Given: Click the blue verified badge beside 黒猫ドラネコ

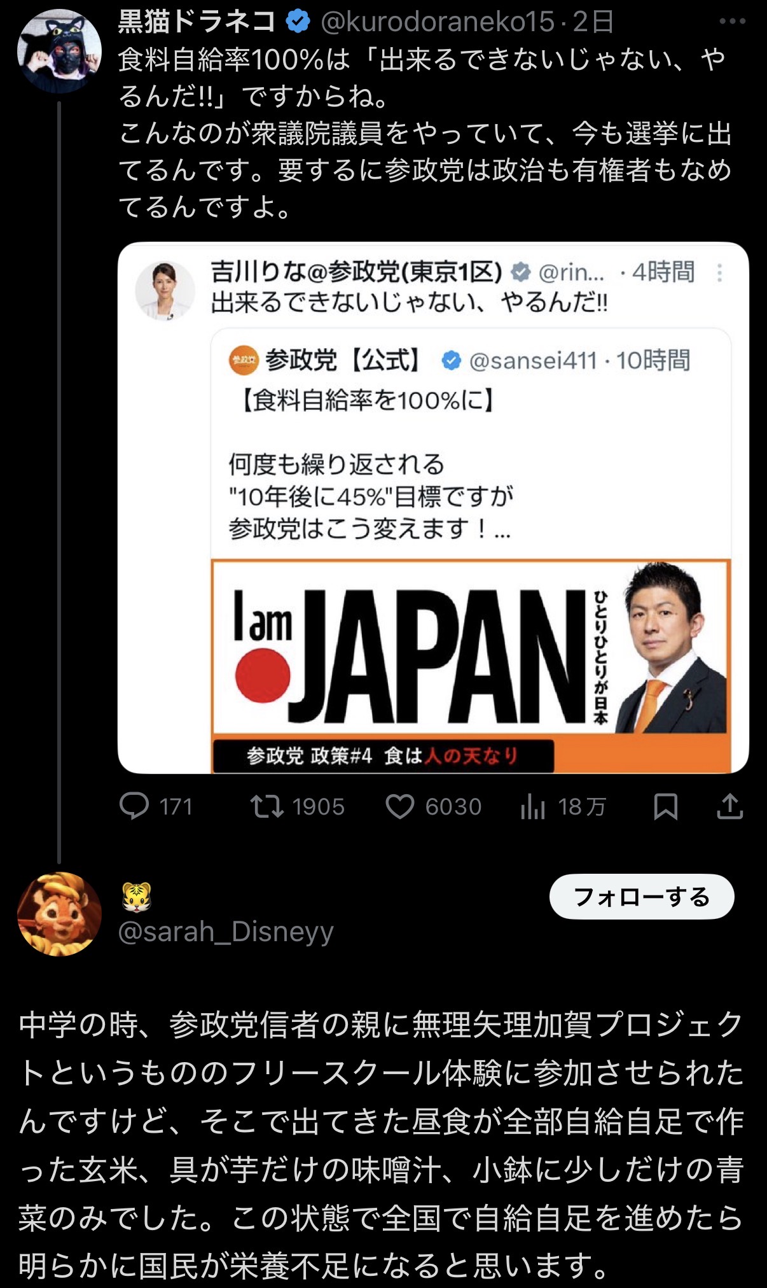Looking at the screenshot, I should pyautogui.click(x=298, y=22).
